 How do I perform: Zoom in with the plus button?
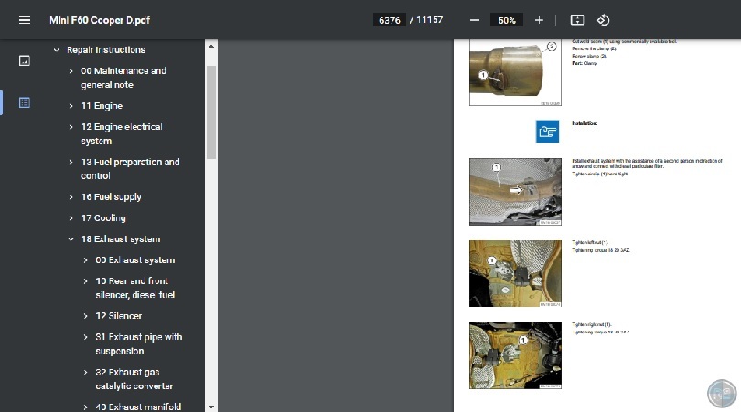click(539, 20)
